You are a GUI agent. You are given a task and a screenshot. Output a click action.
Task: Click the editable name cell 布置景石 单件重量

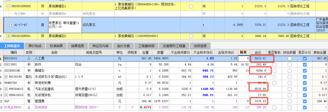tap(65, 25)
